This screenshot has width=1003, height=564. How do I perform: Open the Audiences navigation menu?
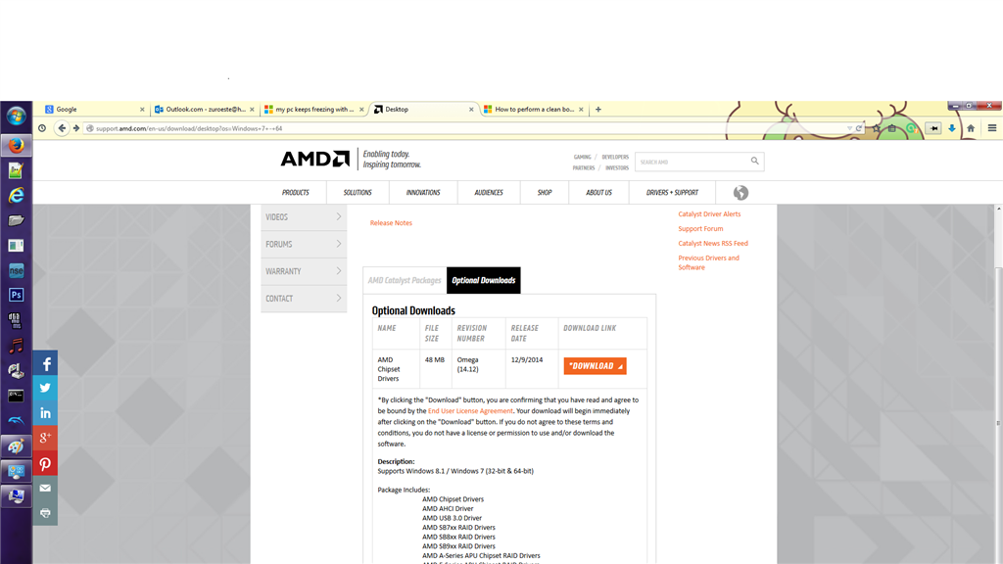point(489,193)
